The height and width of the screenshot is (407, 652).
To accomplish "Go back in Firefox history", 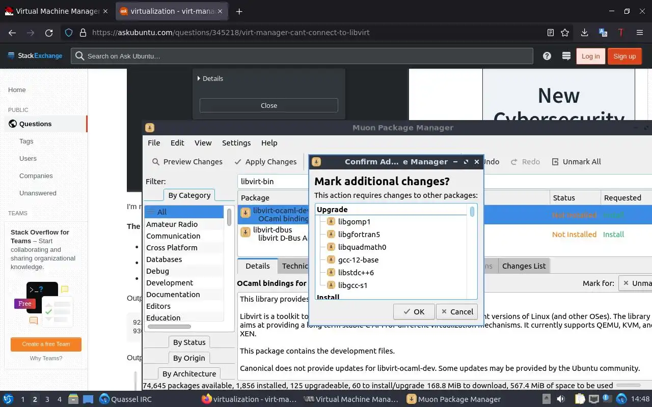I will [12, 33].
